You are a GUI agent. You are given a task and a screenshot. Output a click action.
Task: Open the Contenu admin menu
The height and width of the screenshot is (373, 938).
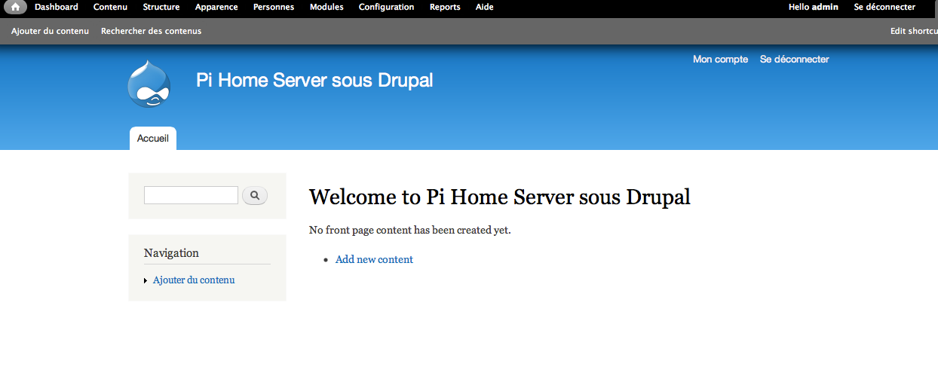coord(110,7)
